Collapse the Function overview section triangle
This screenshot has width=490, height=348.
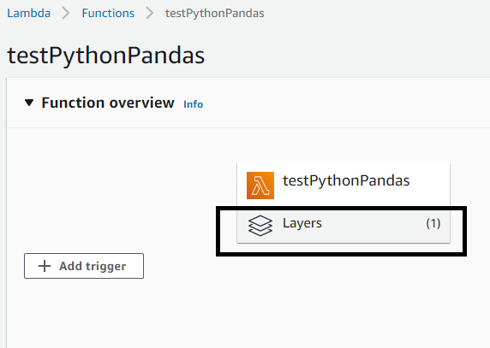click(x=29, y=103)
